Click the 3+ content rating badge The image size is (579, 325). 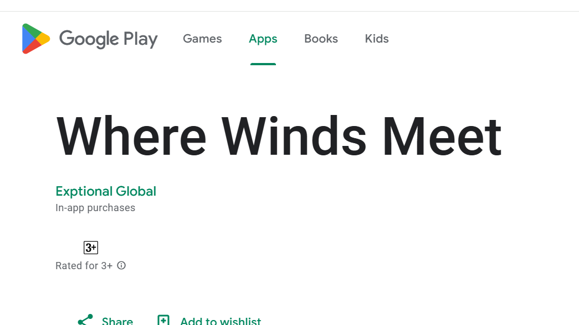click(91, 248)
